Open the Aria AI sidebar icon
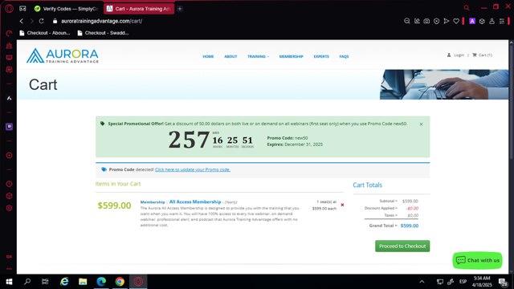This screenshot has width=514, height=289. pyautogui.click(x=9, y=98)
